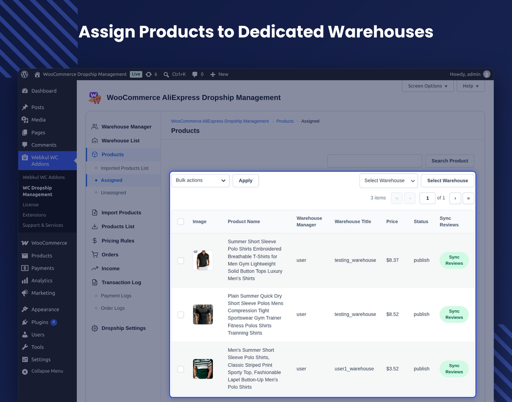Check the $8.52 compression polo row checkbox

(181, 315)
